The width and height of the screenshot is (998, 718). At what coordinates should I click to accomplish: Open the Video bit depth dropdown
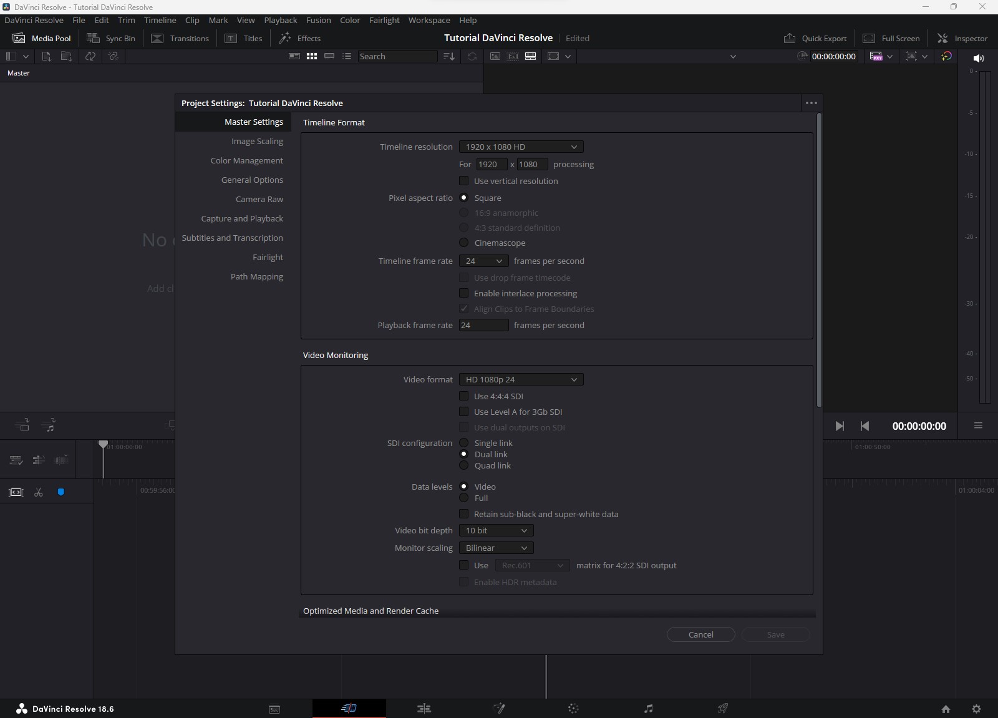(497, 530)
